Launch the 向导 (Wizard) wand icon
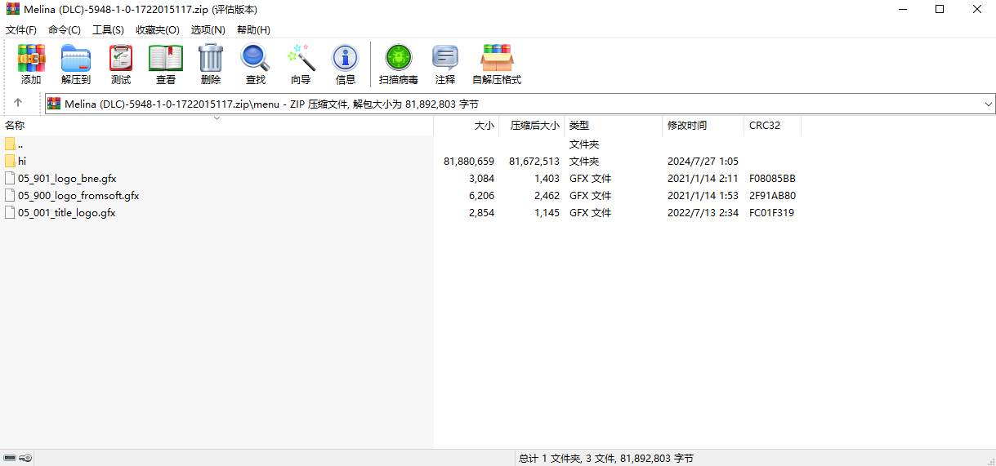Screen dimensions: 996x466 [x=301, y=64]
